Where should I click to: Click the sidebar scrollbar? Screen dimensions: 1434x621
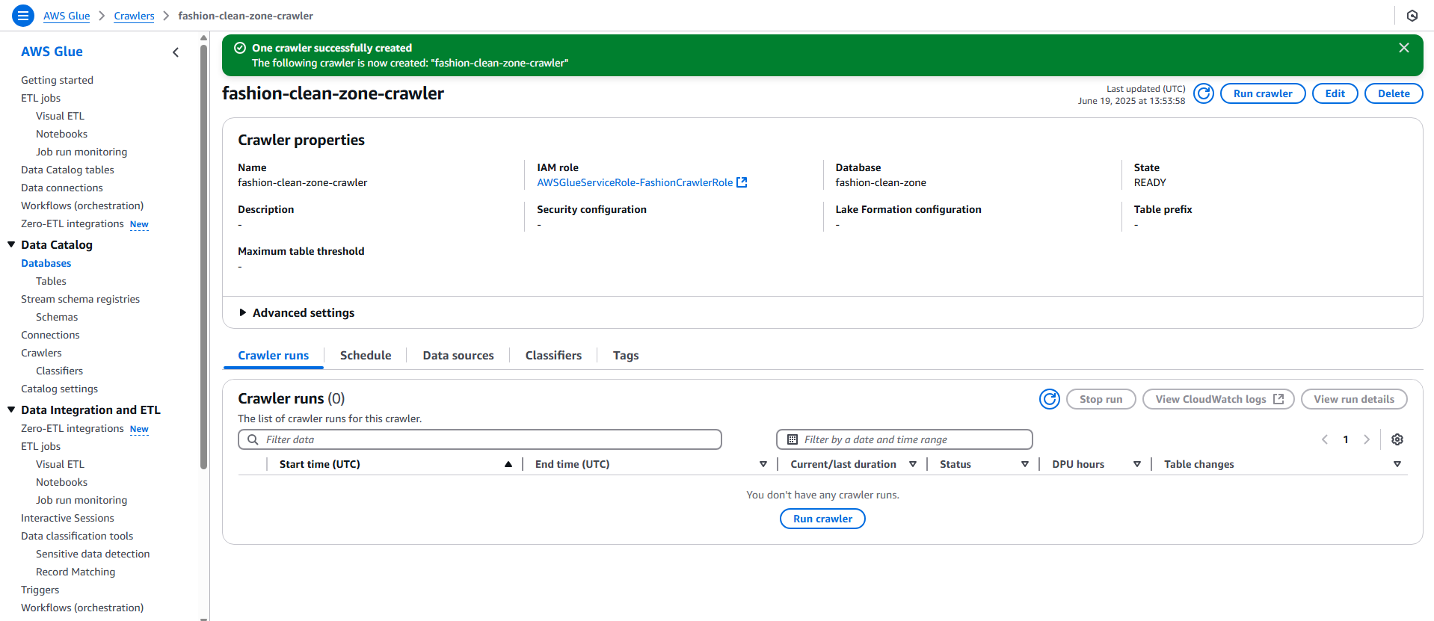[x=203, y=258]
